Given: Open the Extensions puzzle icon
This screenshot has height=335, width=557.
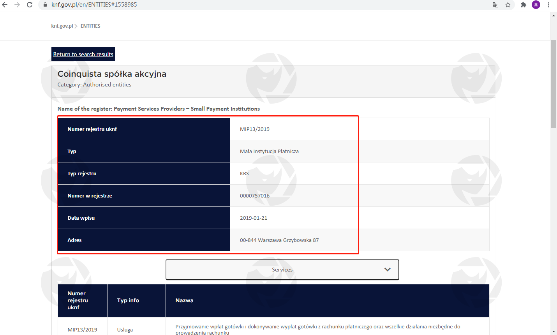Looking at the screenshot, I should tap(524, 5).
